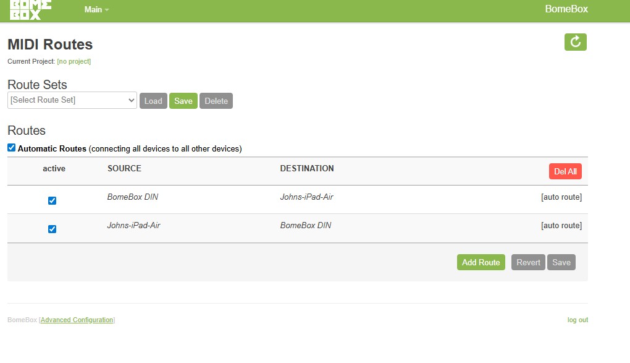This screenshot has width=630, height=363.
Task: Open the Main menu
Action: [96, 9]
